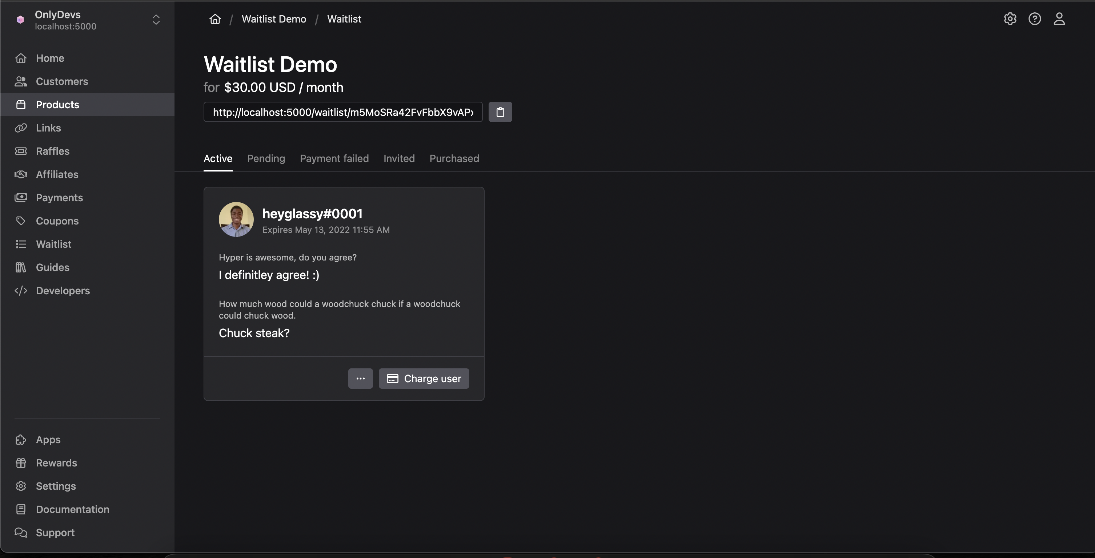Expand the OnlyDevs workspace switcher
This screenshot has width=1095, height=558.
coord(156,20)
